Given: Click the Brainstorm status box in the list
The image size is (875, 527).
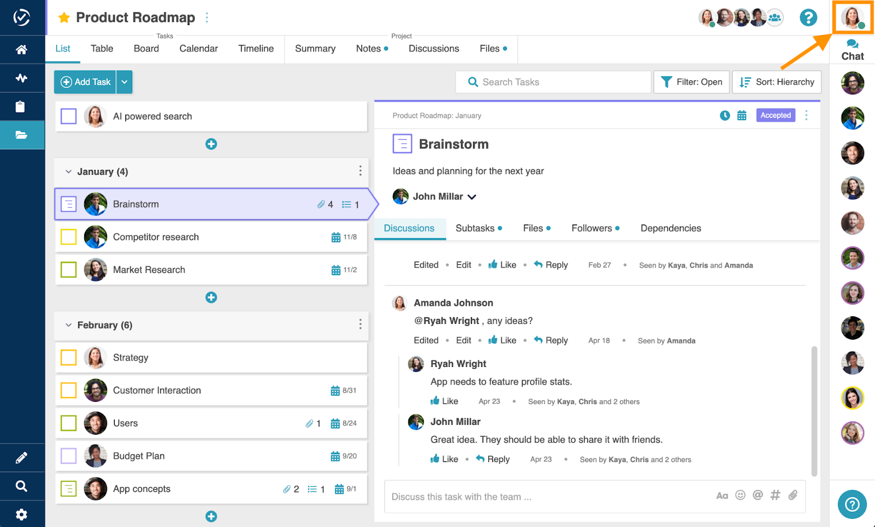Looking at the screenshot, I should [68, 204].
